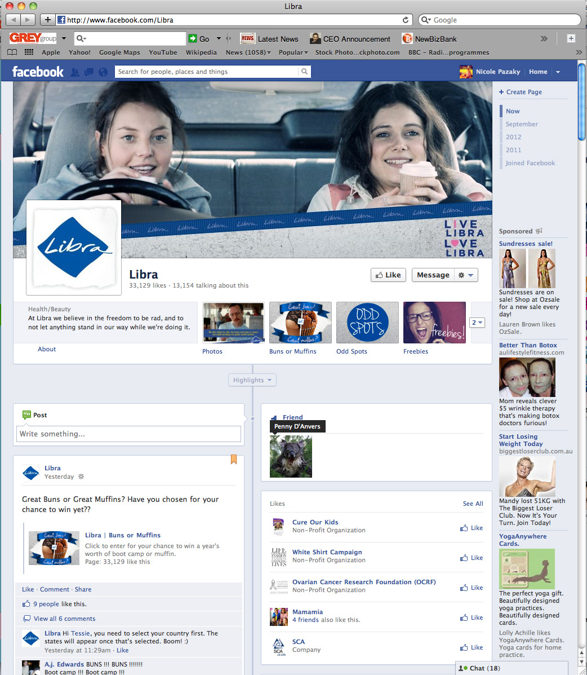Open the About link
This screenshot has width=587, height=675.
(x=47, y=349)
